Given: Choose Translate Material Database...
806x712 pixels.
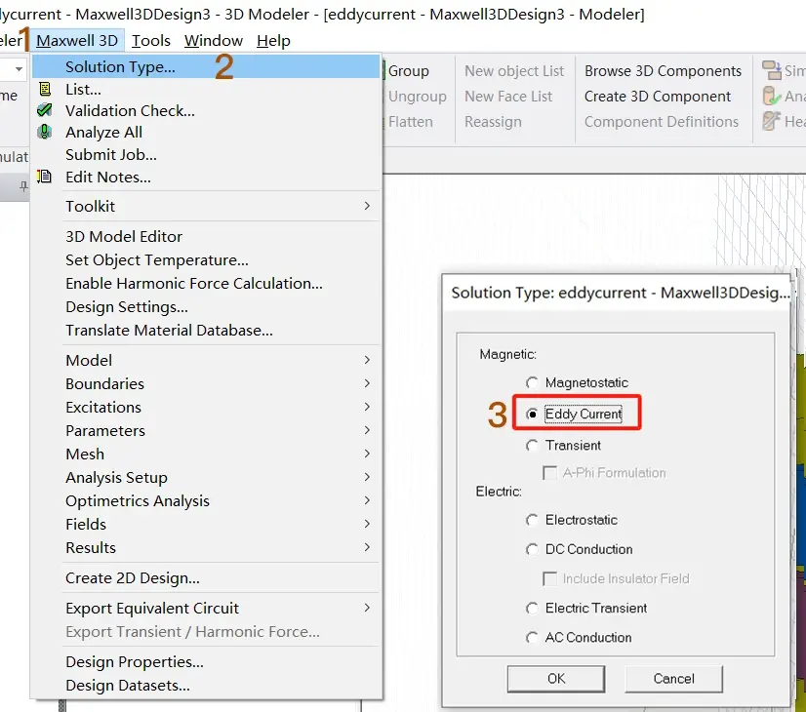Looking at the screenshot, I should [206, 331].
